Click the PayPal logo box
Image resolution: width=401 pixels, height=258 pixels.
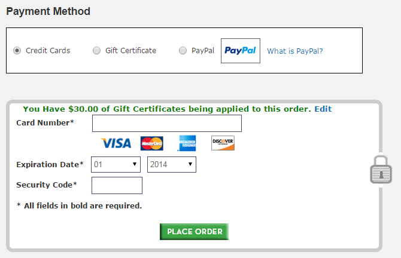[241, 51]
